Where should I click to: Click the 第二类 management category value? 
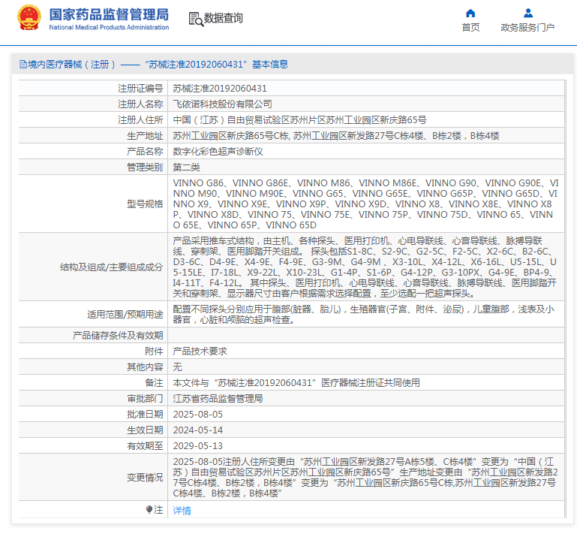187,167
